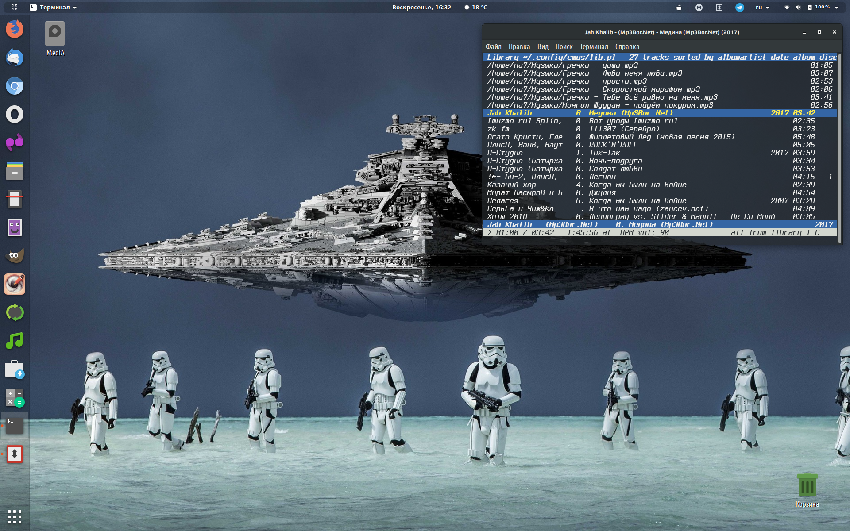Select Мурат Насыров track Джулия
Screen dimensions: 850x531
tap(660, 192)
